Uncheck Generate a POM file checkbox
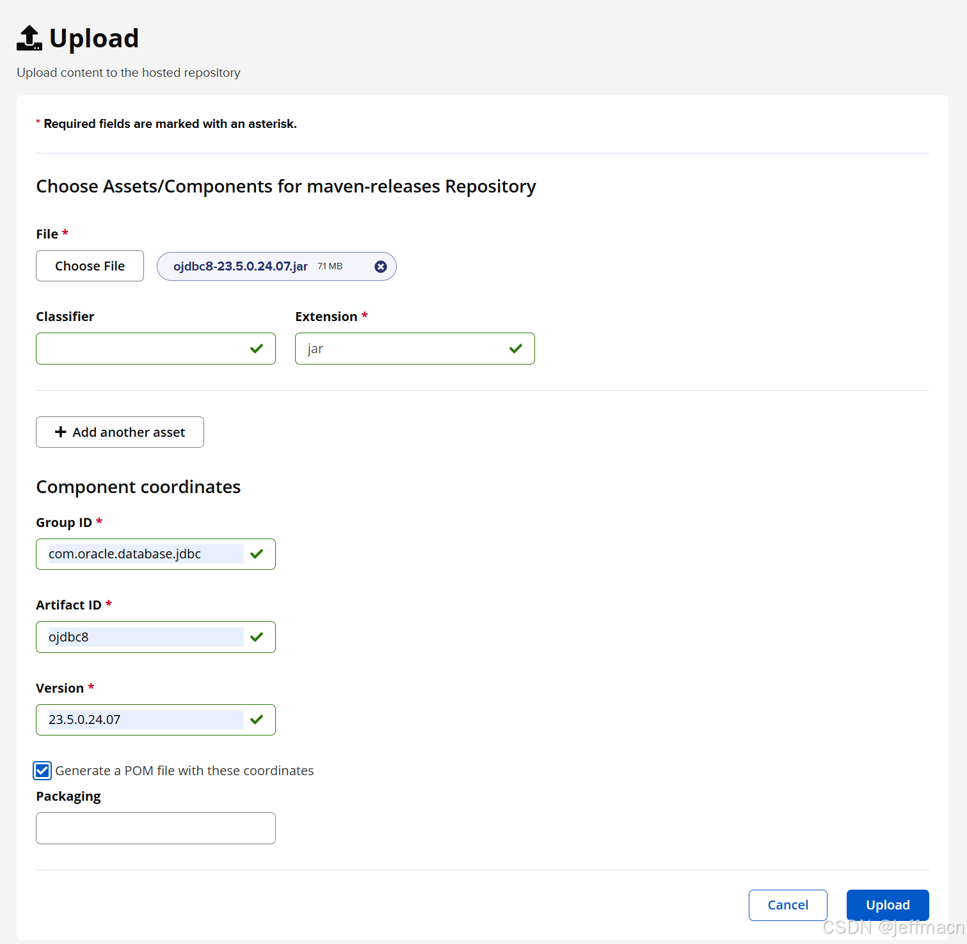This screenshot has height=944, width=967. [42, 771]
